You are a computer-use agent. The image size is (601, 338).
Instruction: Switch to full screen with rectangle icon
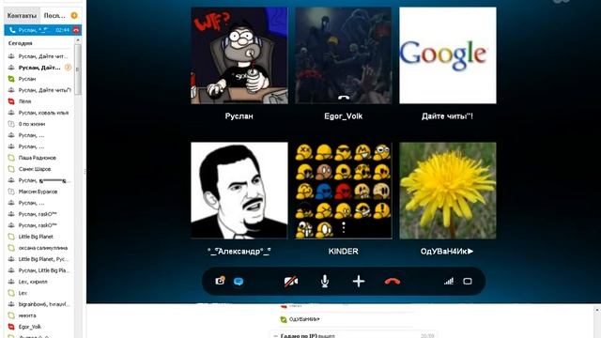(x=468, y=282)
